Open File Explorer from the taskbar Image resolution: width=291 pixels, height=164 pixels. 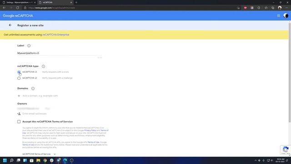tap(38, 160)
